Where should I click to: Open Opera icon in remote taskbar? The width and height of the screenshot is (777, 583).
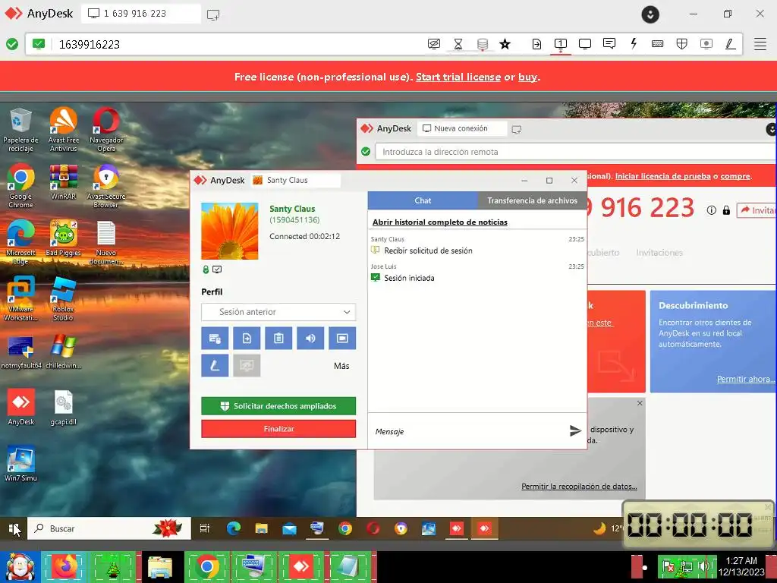point(373,528)
